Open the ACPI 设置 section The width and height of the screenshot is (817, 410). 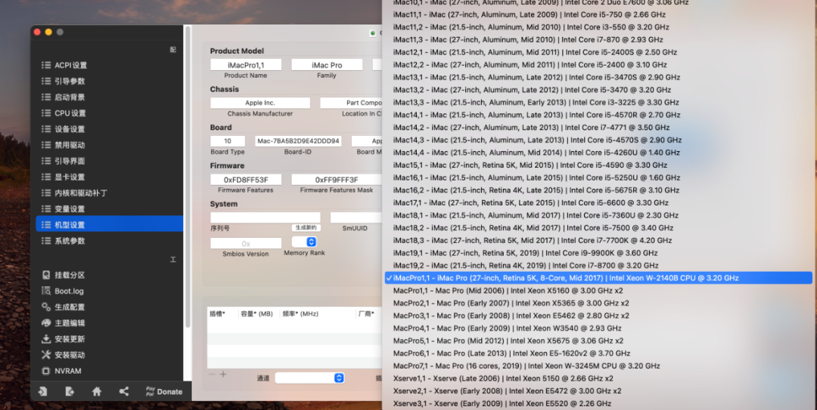coord(110,65)
